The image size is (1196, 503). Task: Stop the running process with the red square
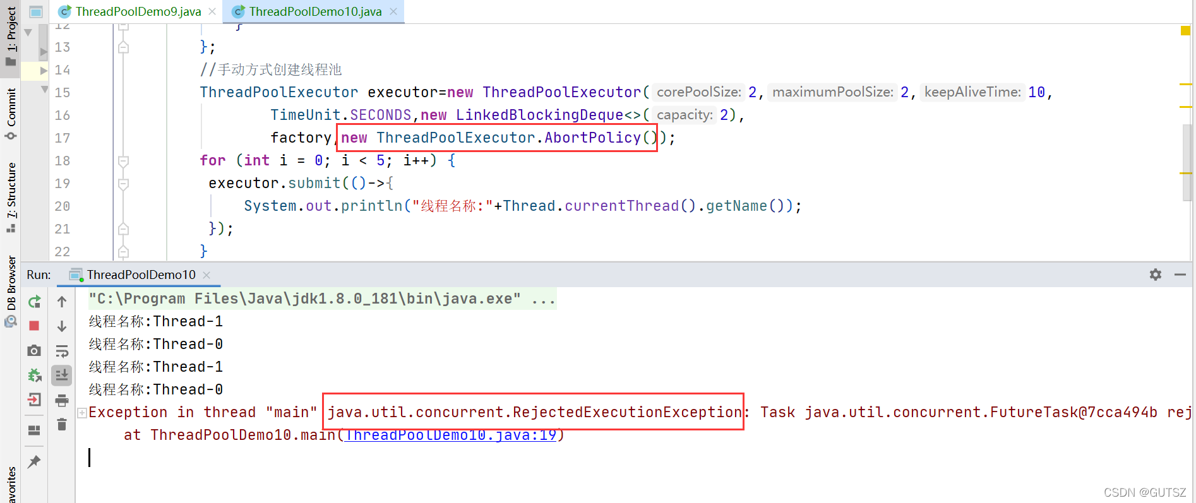[x=35, y=326]
